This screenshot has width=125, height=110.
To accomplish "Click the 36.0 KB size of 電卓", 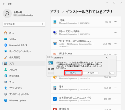I will 107,88.
